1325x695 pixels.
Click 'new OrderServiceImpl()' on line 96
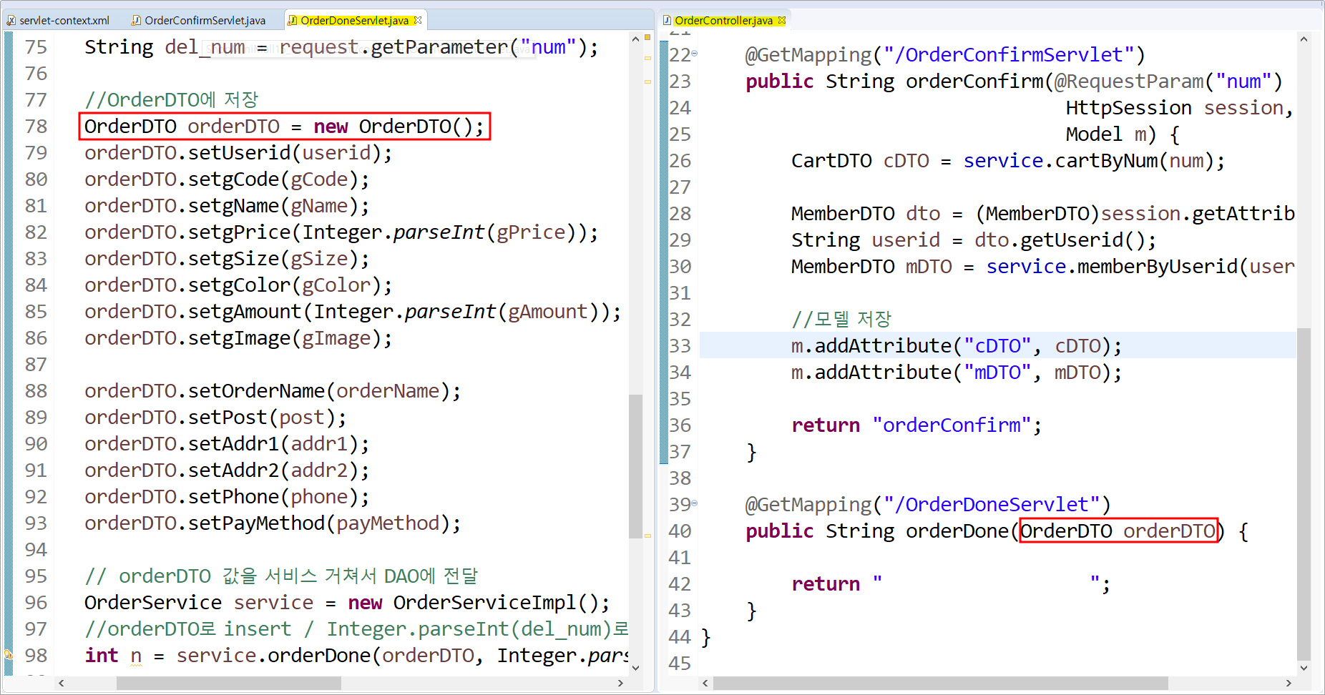click(x=473, y=603)
